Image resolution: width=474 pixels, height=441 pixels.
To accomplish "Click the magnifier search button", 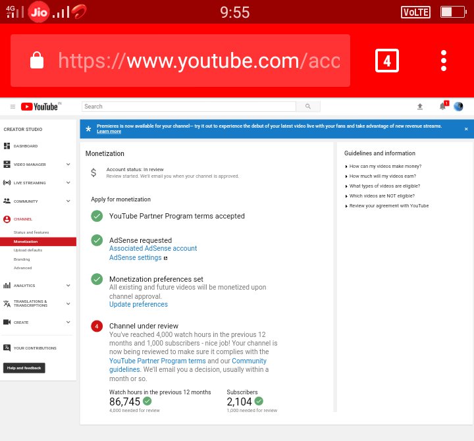I will pyautogui.click(x=307, y=107).
